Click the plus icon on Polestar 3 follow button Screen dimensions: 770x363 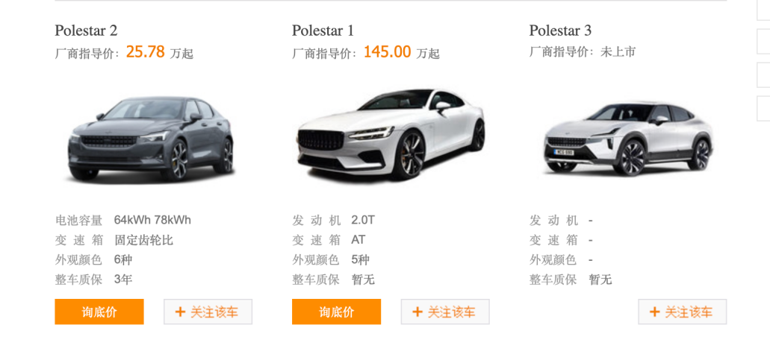point(654,312)
